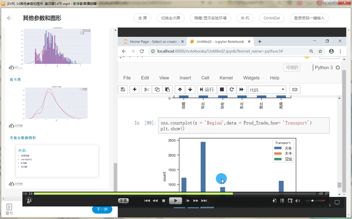The height and width of the screenshot is (219, 352).
Task: Open the cell type 代码 dropdown
Action: coord(267,89)
